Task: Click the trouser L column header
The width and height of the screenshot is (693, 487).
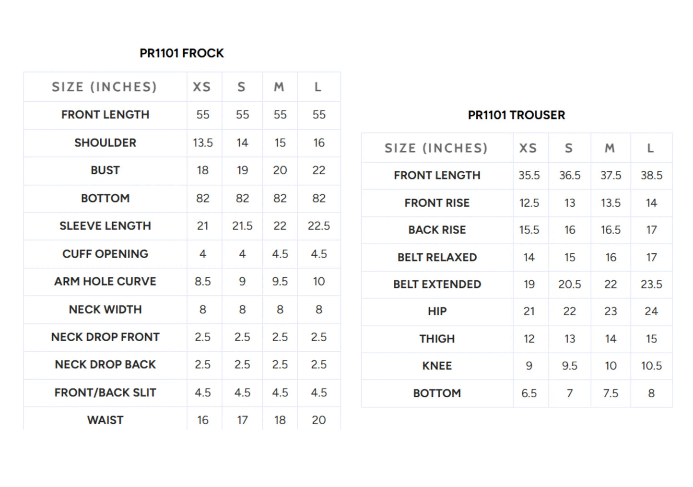Action: coord(651,148)
